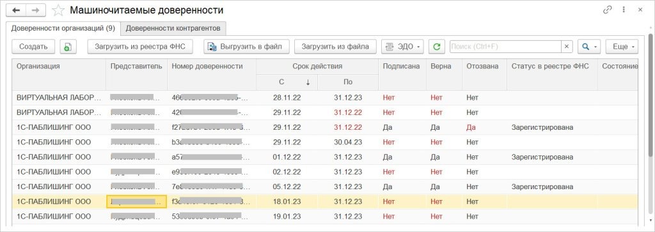Sort by the Представитель column header
Screen dimensions: 655x232
(x=137, y=74)
